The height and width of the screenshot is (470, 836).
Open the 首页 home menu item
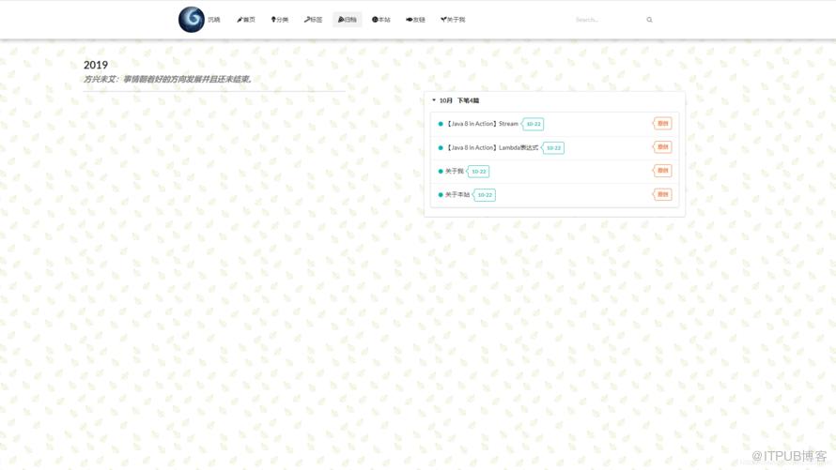[x=246, y=20]
